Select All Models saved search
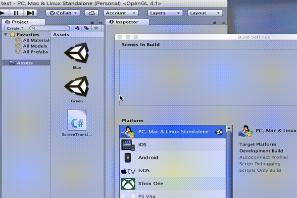Image resolution: width=297 pixels, height=198 pixels. coord(31,46)
